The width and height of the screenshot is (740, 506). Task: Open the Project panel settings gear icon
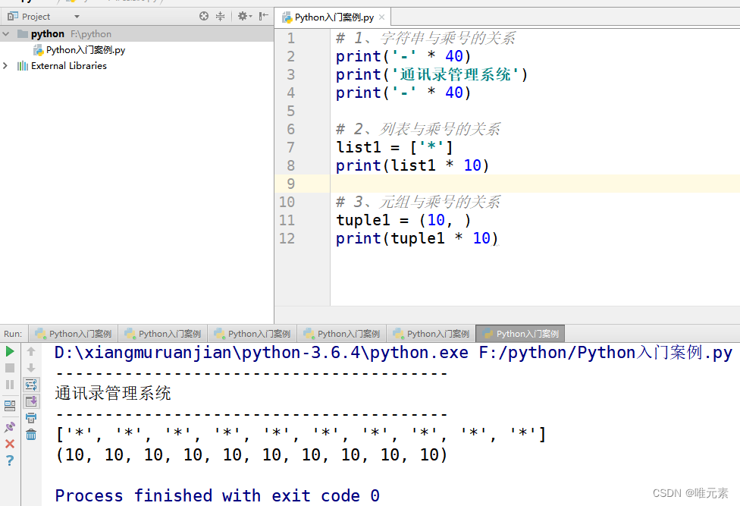coord(244,15)
